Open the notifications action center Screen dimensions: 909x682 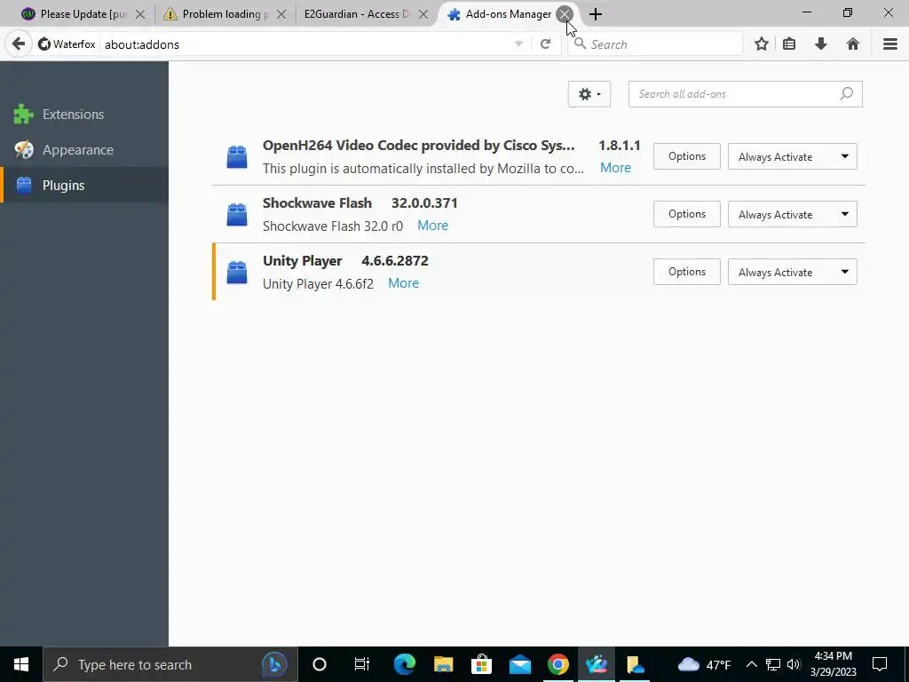tap(880, 664)
